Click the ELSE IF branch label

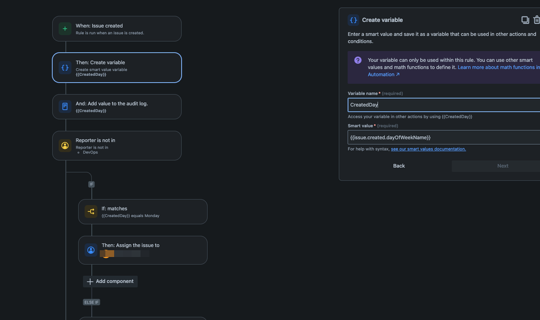click(91, 302)
